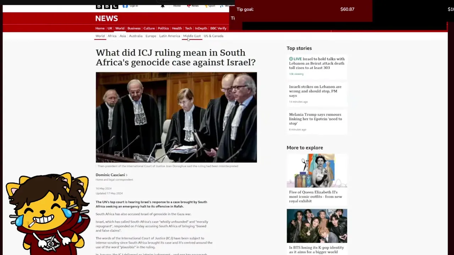Open Queen Elizabeth II outfits thumbnail
The image size is (454, 255).
point(317,171)
